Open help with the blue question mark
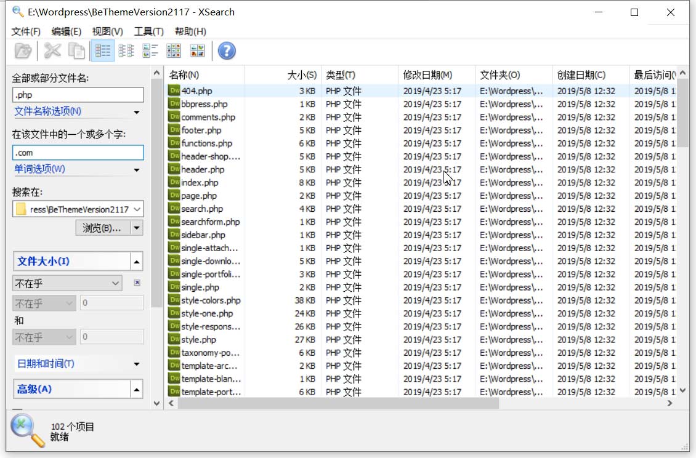The height and width of the screenshot is (458, 696). pos(227,51)
